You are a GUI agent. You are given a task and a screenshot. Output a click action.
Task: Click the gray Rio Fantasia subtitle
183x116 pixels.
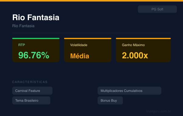coord(23,26)
